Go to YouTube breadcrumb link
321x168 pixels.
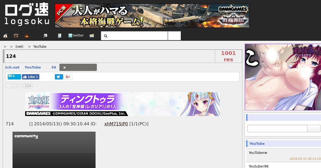[x=40, y=46]
